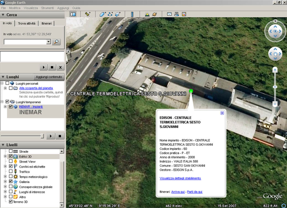Click the Print toolbar icon
This screenshot has width=287, height=208.
click(177, 14)
